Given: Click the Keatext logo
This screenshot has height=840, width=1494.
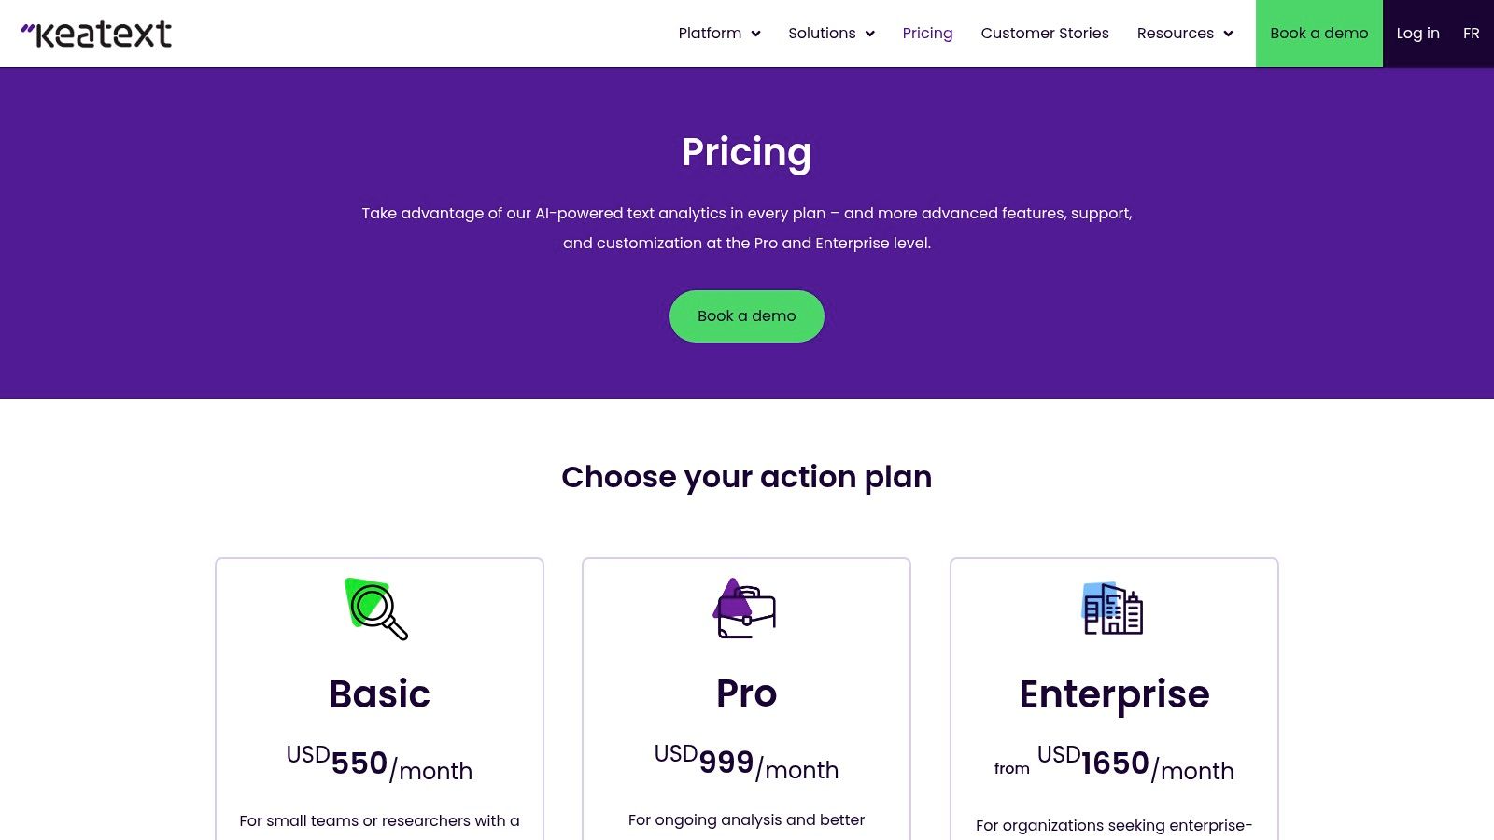Looking at the screenshot, I should point(96,34).
